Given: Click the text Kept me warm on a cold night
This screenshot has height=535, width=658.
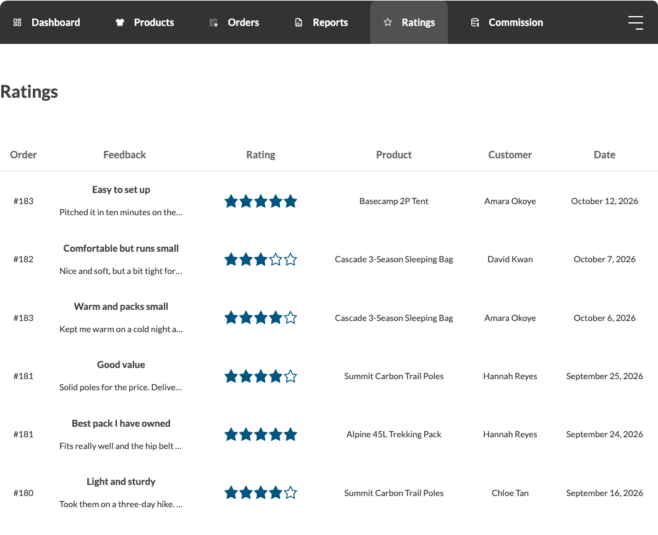Looking at the screenshot, I should [114, 330].
